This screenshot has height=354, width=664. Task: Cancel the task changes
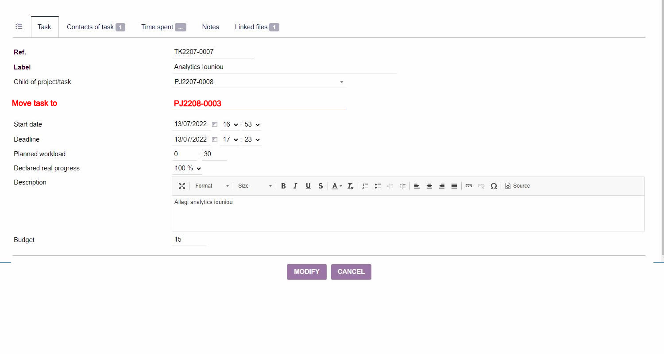click(x=351, y=272)
